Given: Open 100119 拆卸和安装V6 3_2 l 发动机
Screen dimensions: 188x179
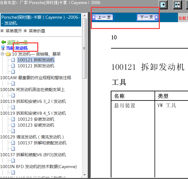Looking at the screenshot, I should [x=33, y=101].
